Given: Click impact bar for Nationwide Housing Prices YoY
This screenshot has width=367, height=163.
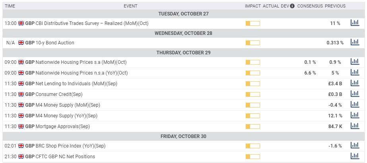Looking at the screenshot, I should 253,73.
